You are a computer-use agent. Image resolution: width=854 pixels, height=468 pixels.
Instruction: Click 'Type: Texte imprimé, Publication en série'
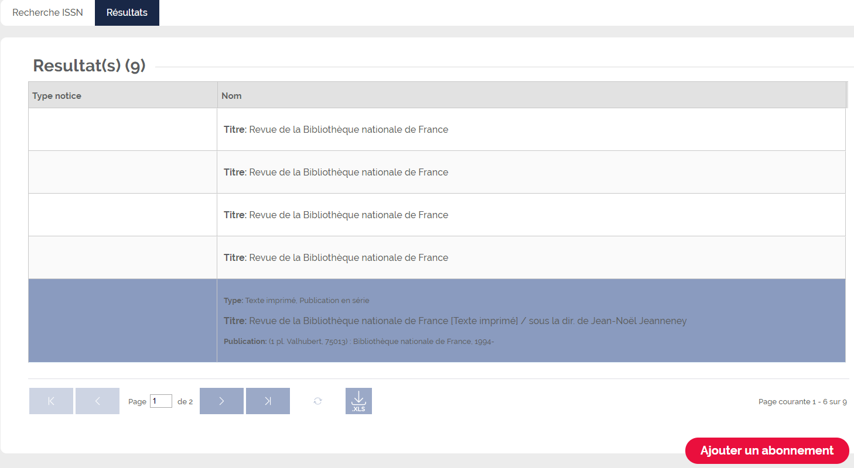(296, 301)
